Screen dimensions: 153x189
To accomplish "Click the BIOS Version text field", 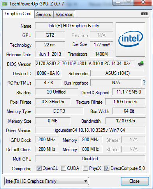I will click(85, 64).
